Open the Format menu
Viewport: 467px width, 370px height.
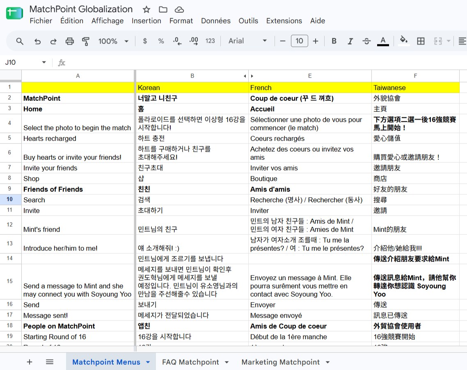(181, 21)
